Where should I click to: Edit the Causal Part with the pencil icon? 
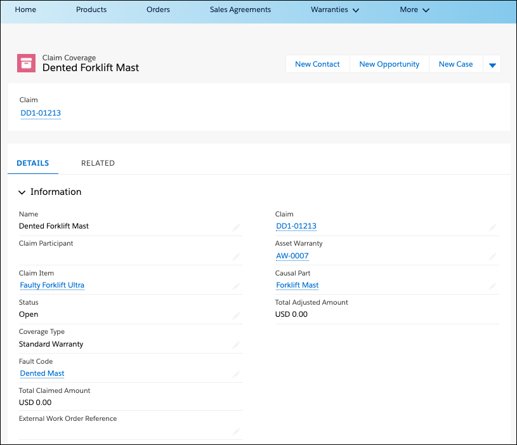point(493,286)
